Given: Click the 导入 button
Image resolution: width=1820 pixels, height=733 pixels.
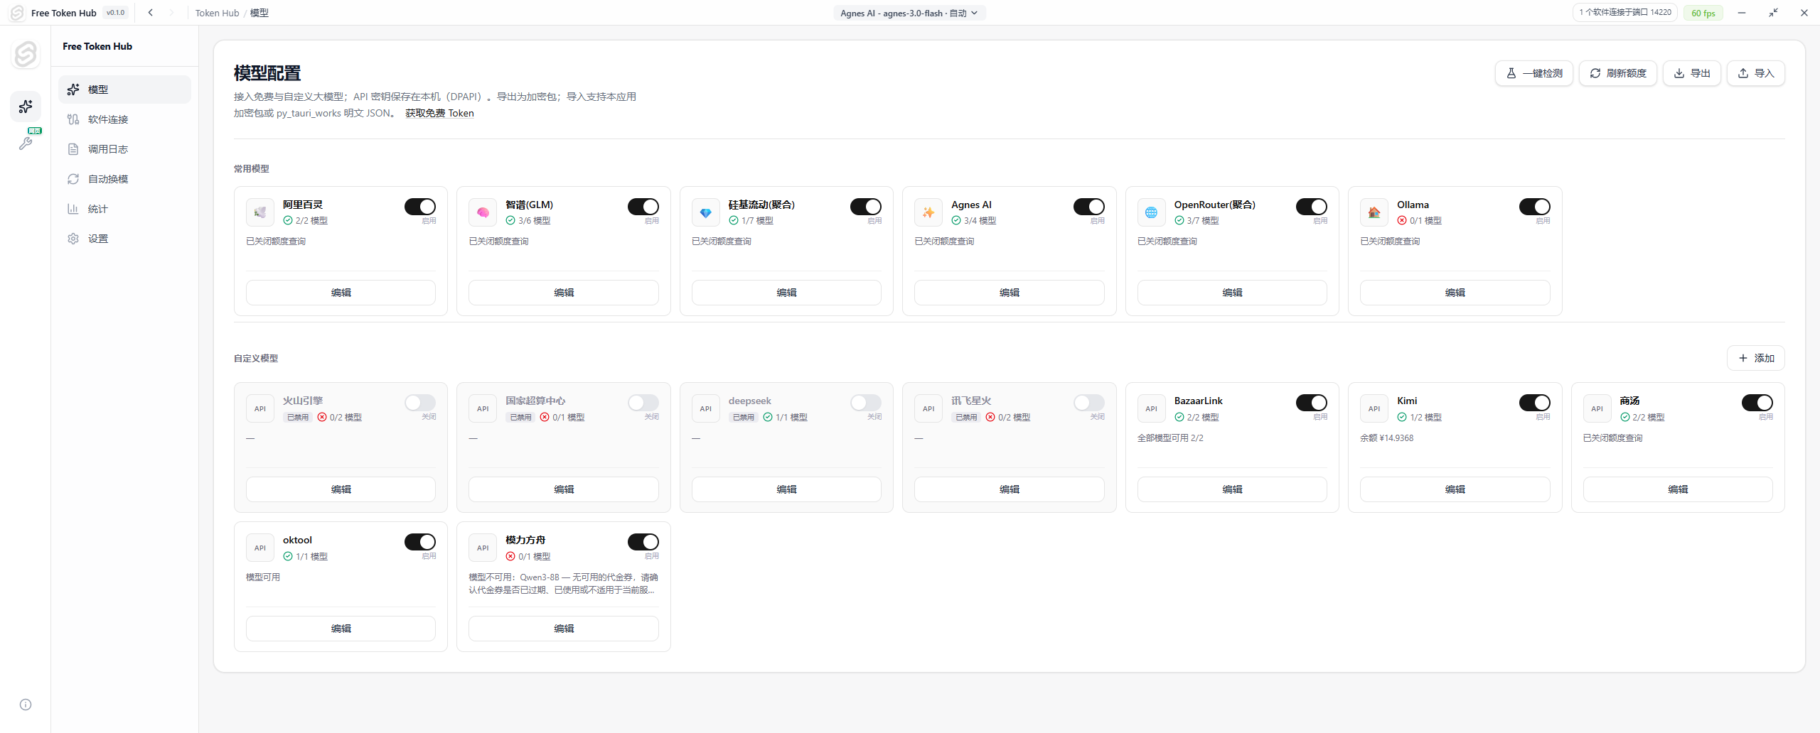Looking at the screenshot, I should click(1756, 73).
